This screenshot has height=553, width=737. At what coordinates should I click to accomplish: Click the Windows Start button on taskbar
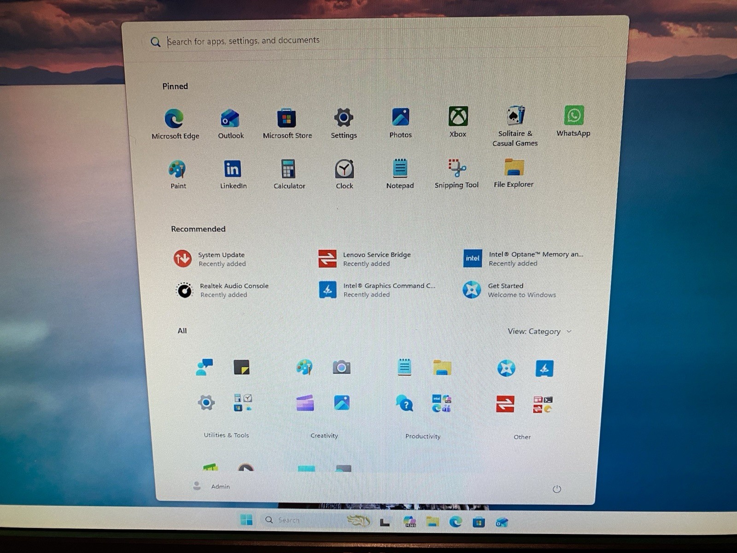point(246,520)
